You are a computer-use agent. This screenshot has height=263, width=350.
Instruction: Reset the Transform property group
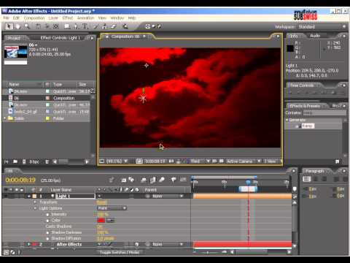101,202
